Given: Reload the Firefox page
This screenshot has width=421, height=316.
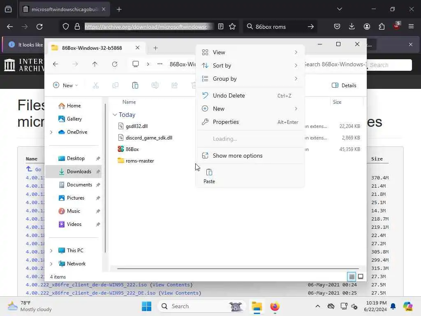Looking at the screenshot, I should coord(39,27).
